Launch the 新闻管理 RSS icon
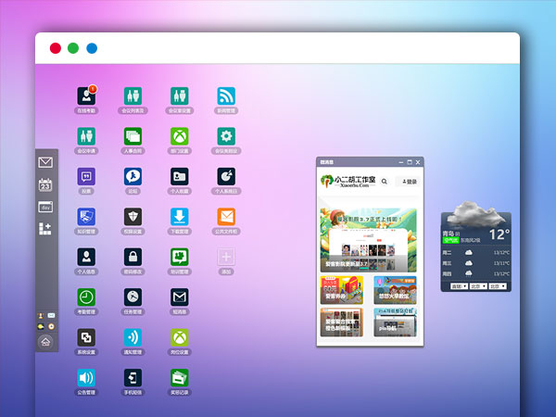This screenshot has width=556, height=417. 226,96
